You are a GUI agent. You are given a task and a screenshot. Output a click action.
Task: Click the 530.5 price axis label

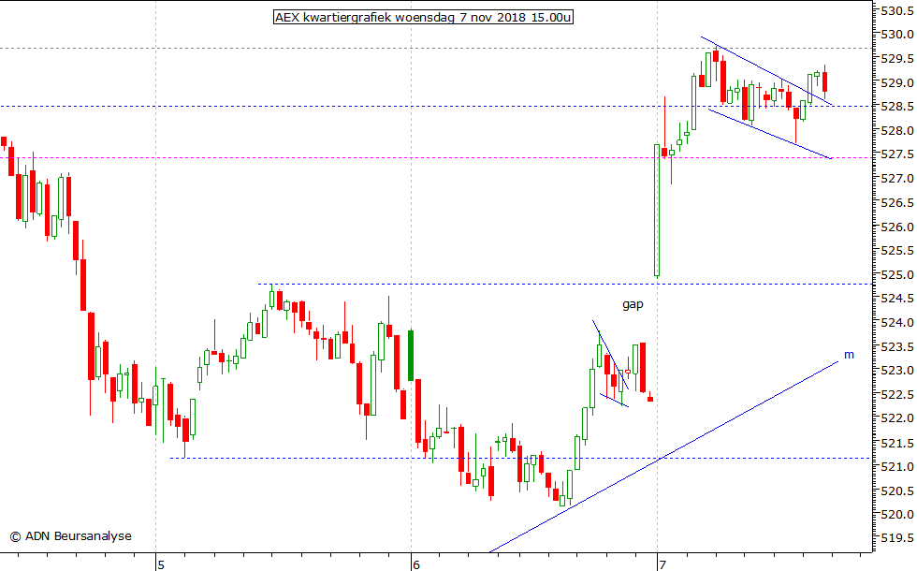click(897, 10)
